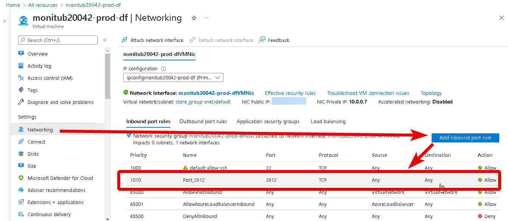Open the Microsoft Defender for Cloud item
Viewport: 508px width, 221px height.
click(x=60, y=178)
